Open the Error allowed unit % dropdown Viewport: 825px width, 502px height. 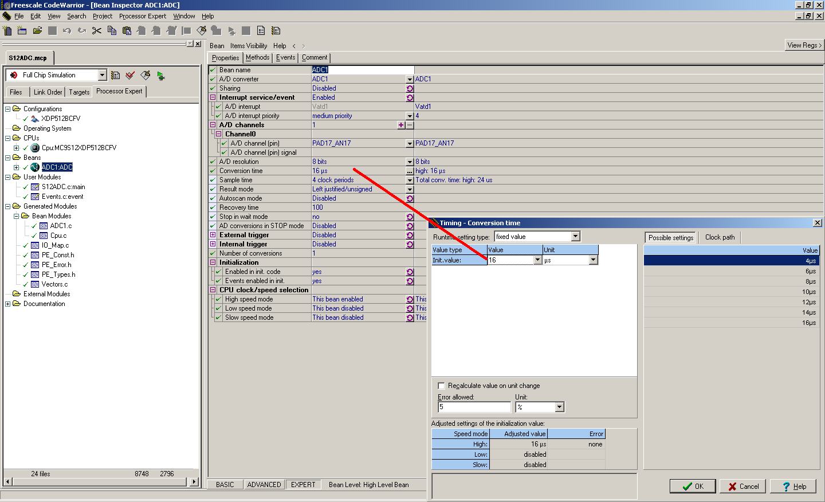pyautogui.click(x=560, y=407)
